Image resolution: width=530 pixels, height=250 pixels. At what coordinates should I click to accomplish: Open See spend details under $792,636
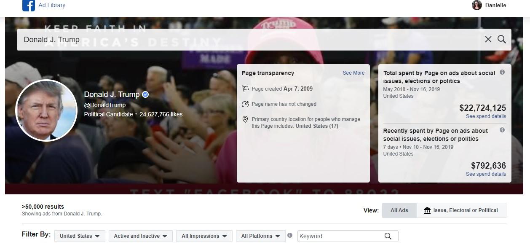tap(486, 174)
